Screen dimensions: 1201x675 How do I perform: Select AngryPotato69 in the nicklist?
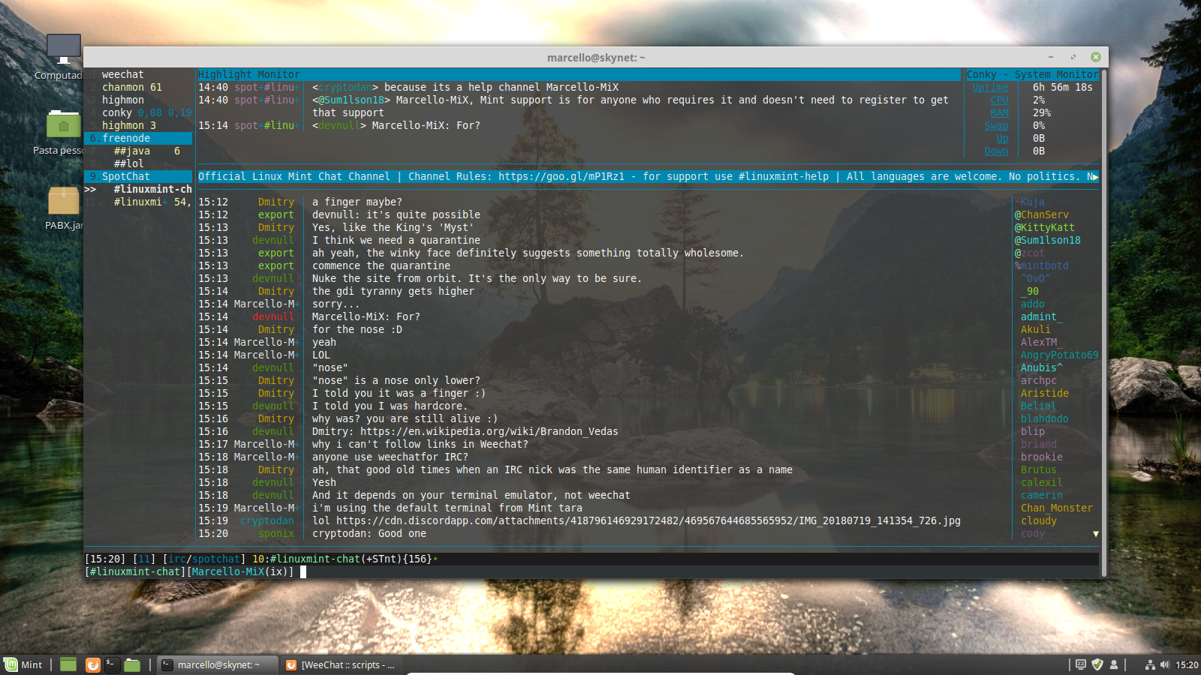tap(1059, 355)
